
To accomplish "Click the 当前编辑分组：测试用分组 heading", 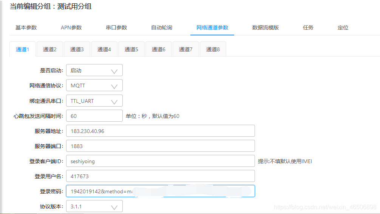I will [51, 6].
